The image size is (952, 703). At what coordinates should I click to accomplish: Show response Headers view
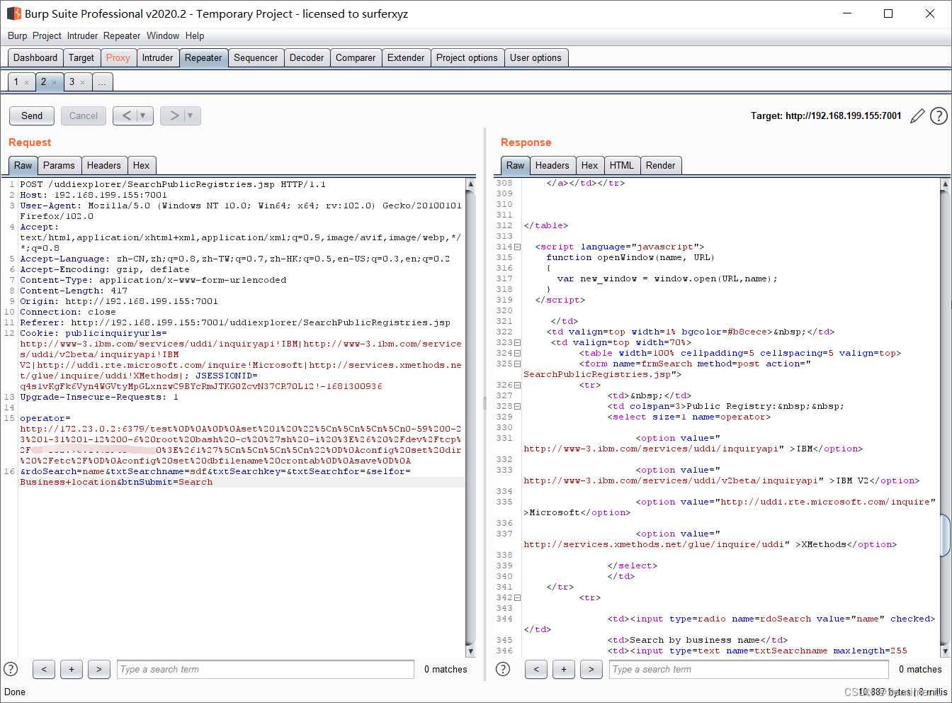[x=552, y=165]
